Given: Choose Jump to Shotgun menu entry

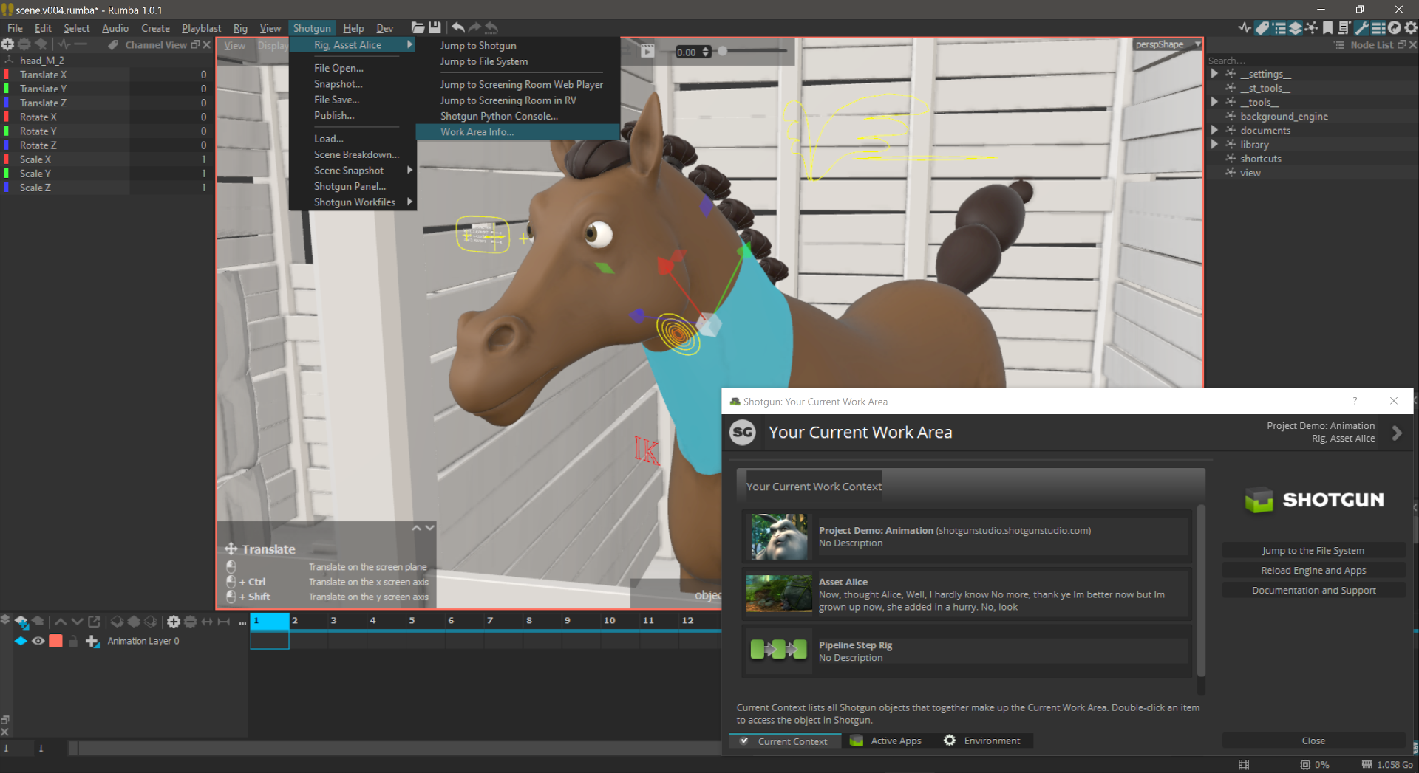Looking at the screenshot, I should [x=517, y=45].
